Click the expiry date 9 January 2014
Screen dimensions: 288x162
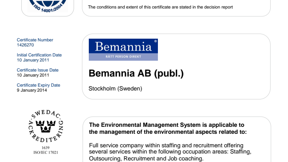[x=32, y=90]
